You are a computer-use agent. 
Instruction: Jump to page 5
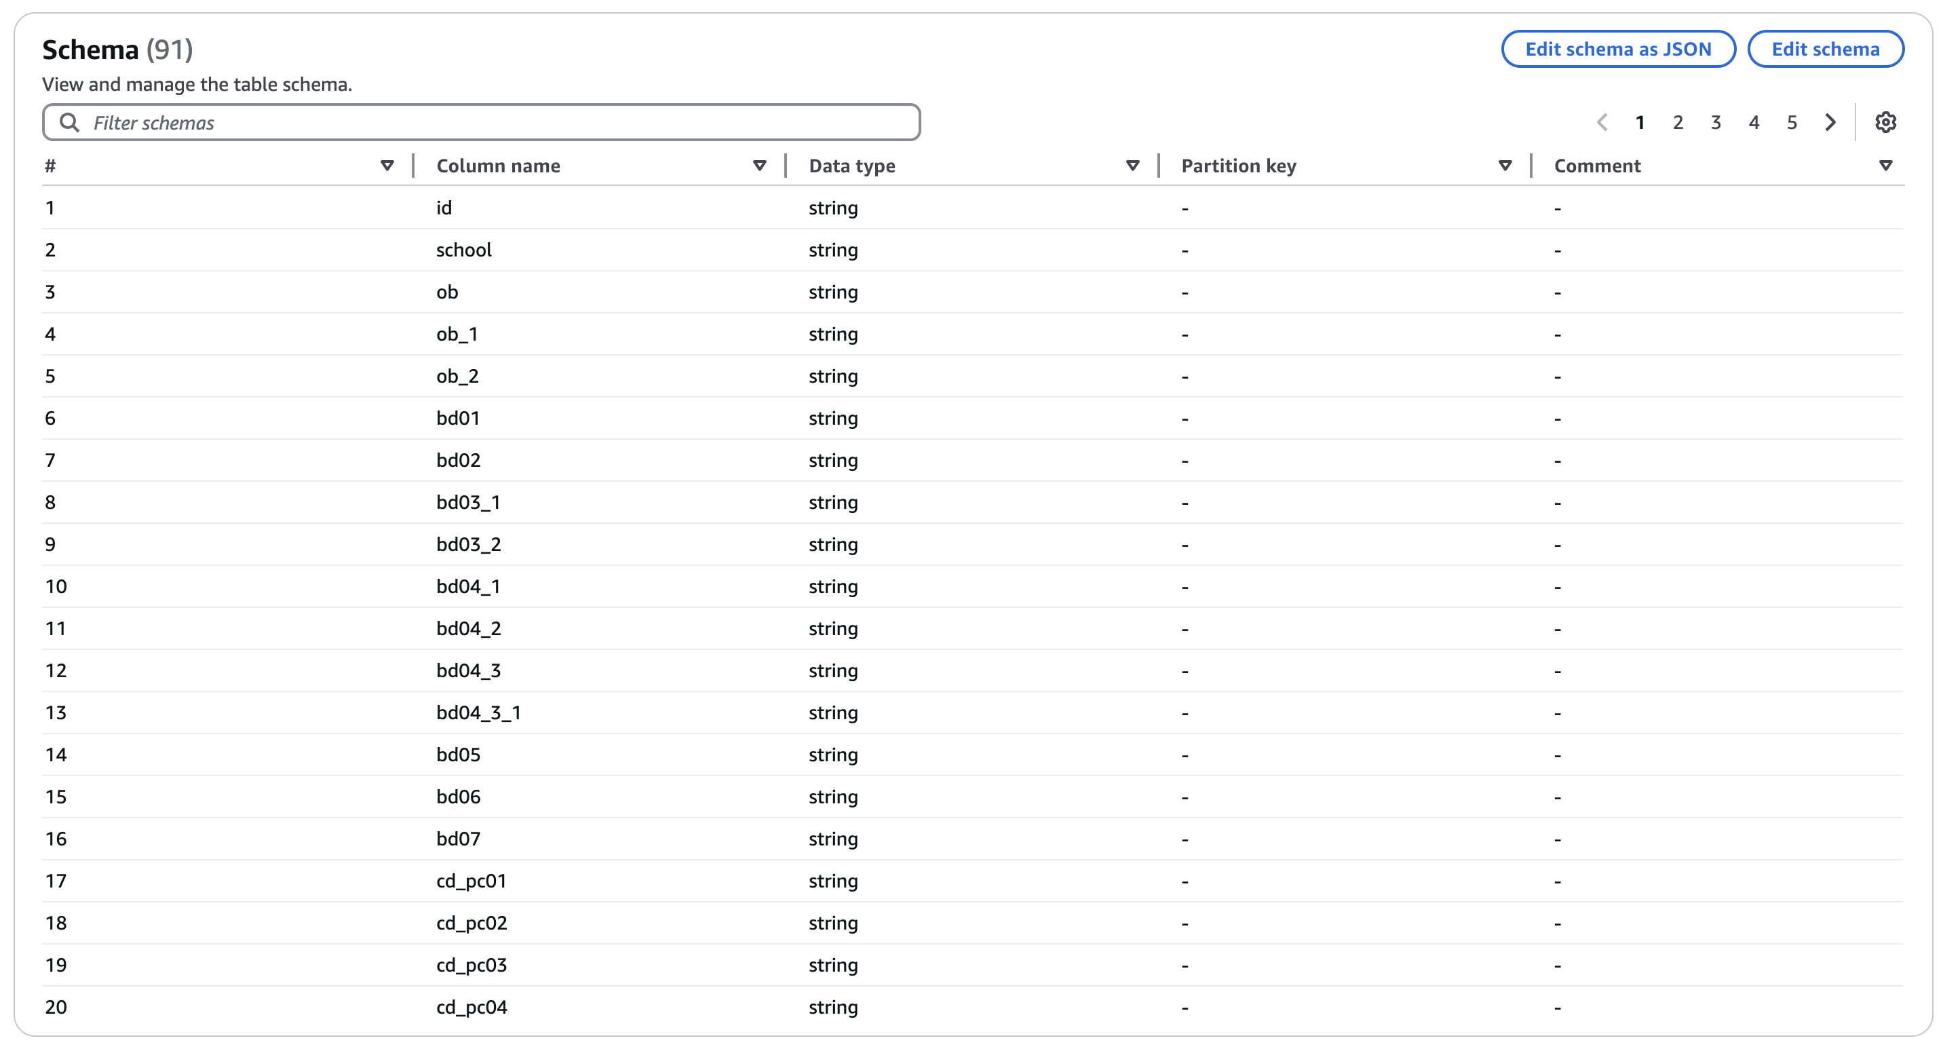(x=1792, y=122)
